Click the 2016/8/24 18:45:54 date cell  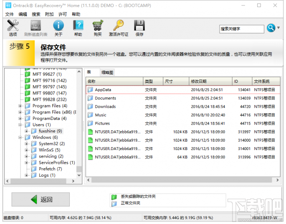(208, 107)
